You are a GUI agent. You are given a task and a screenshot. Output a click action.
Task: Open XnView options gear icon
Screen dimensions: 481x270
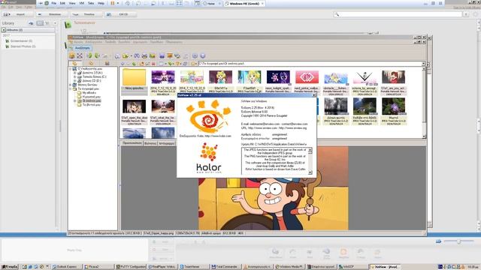click(195, 55)
